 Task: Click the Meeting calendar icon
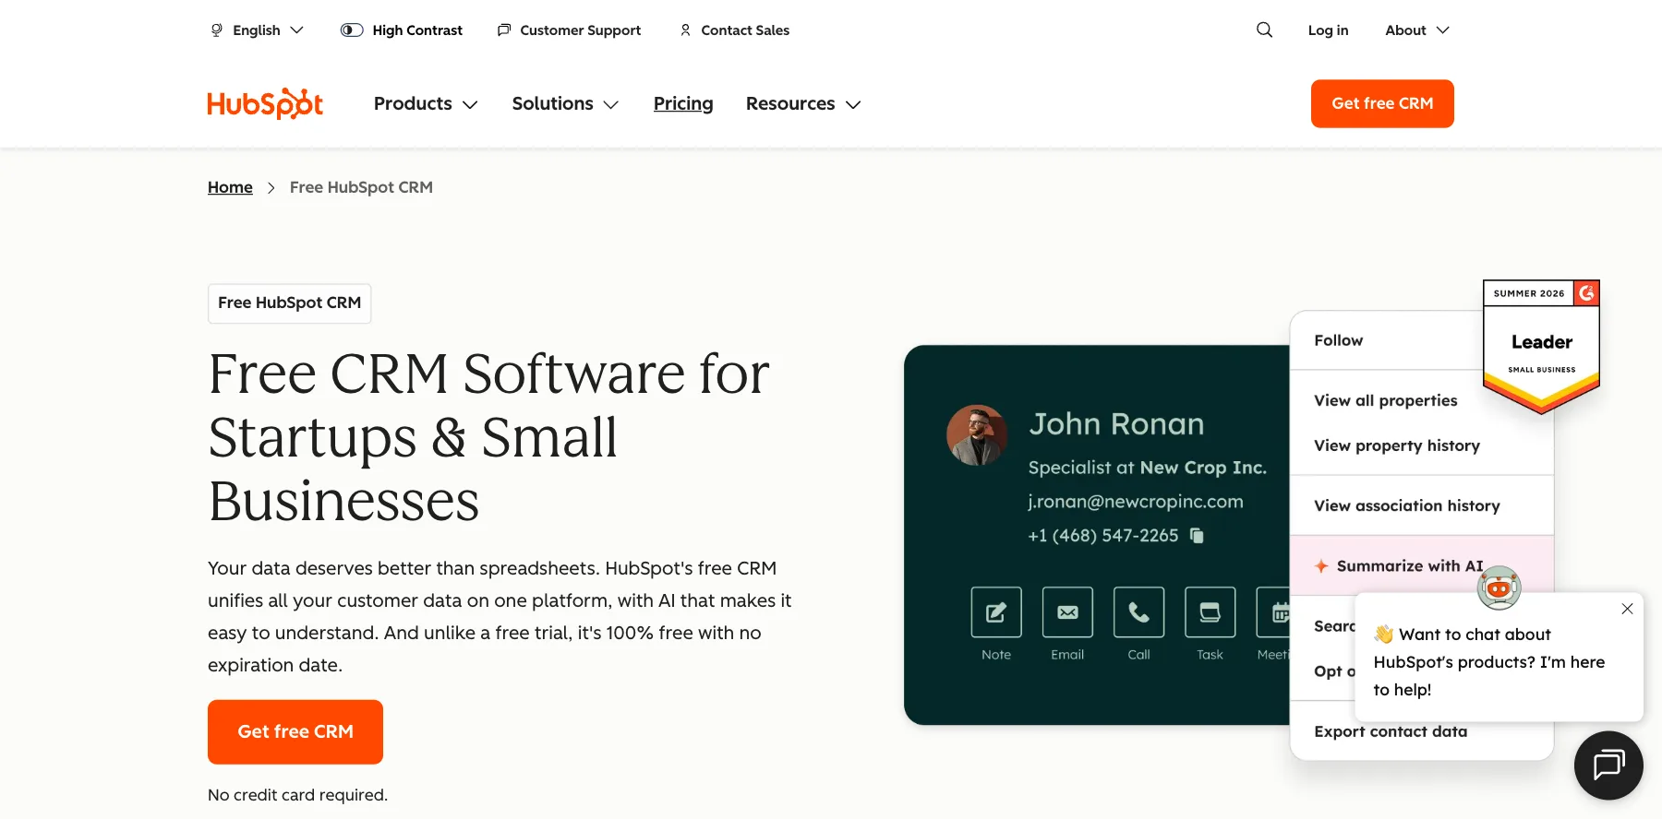coord(1274,612)
